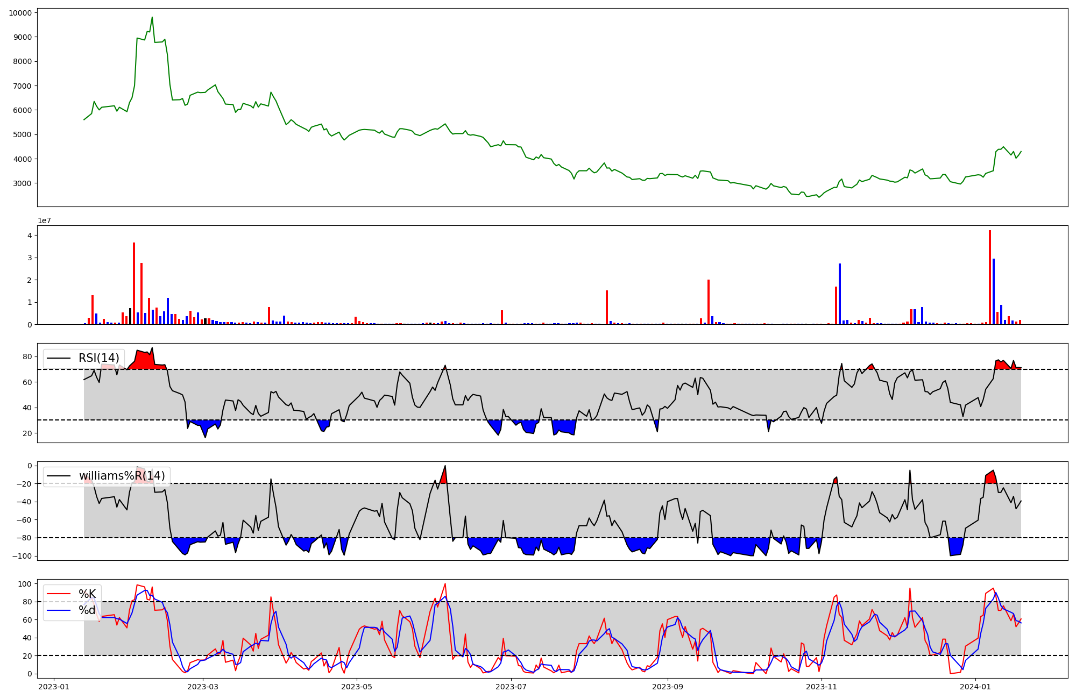
Task: Click the 2023-05 date axis label
Action: coord(357,687)
